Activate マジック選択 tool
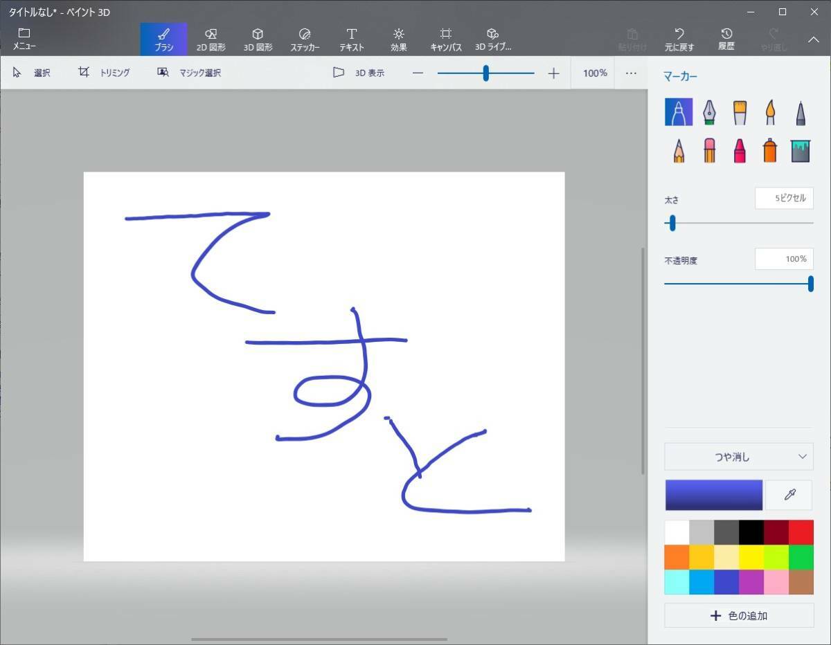Viewport: 831px width, 645px height. [x=189, y=73]
